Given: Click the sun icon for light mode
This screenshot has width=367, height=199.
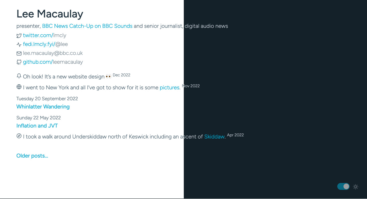Looking at the screenshot, I should point(356,187).
